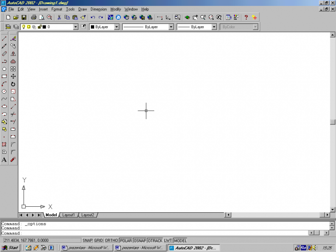Select the Model tab
This screenshot has height=252, width=336.
click(51, 215)
